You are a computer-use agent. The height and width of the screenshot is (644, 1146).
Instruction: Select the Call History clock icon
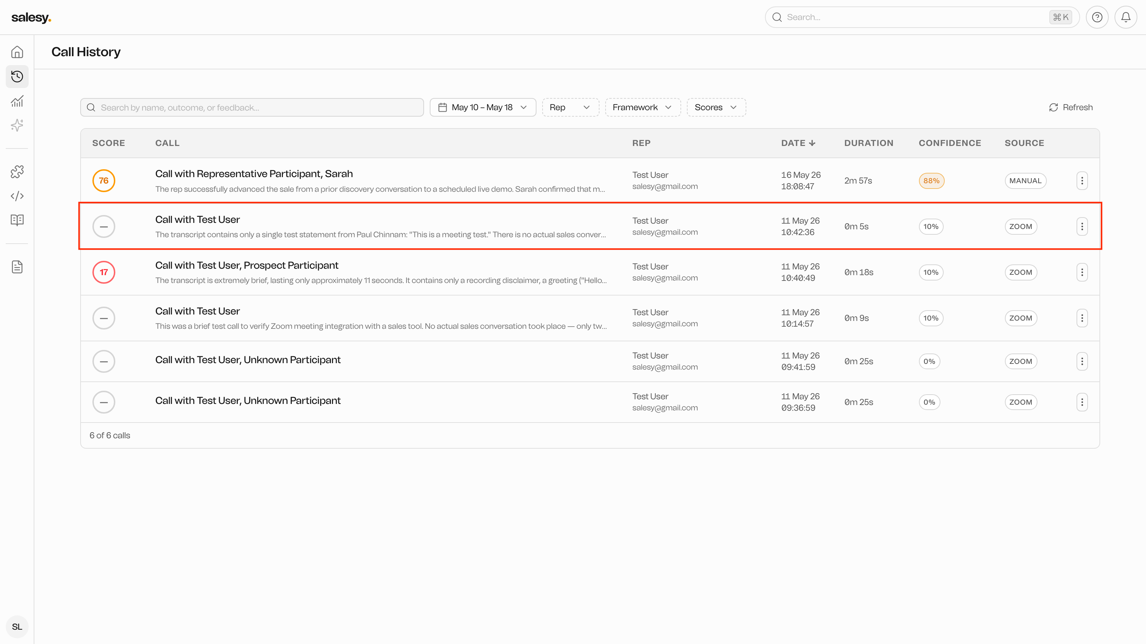pyautogui.click(x=17, y=77)
